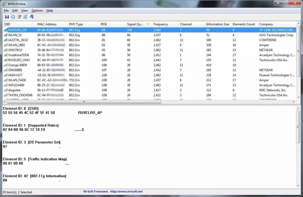Sort by the Elements Count column header
The image size is (303, 197).
point(244,24)
